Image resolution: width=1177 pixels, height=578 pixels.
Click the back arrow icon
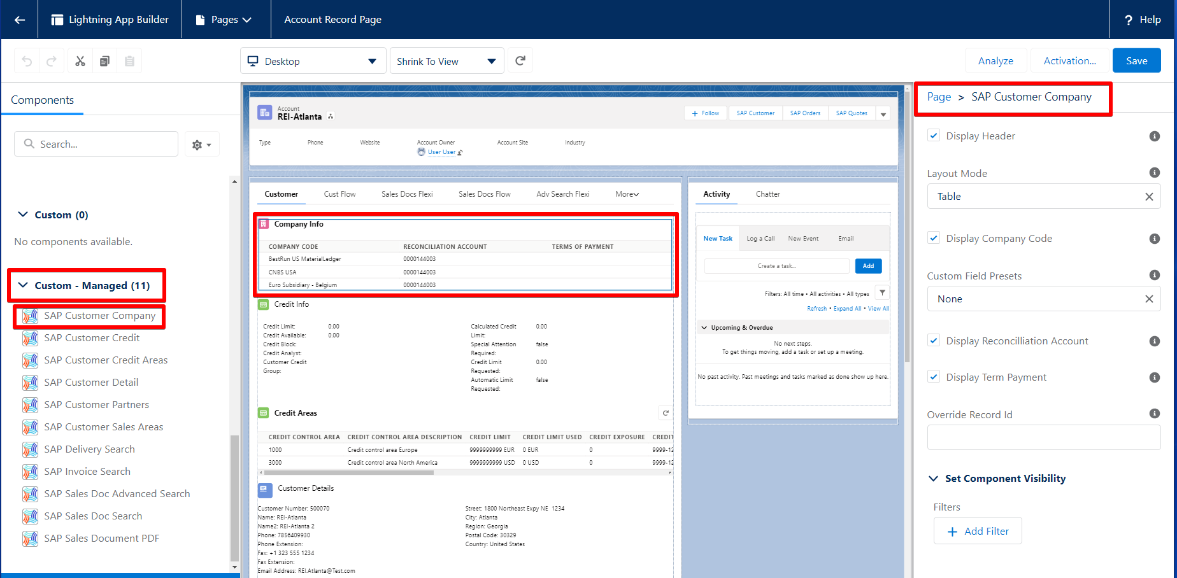tap(20, 20)
